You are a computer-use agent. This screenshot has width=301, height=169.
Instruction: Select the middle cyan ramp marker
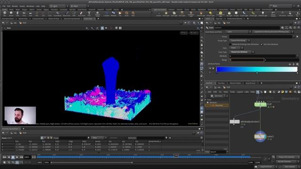[x=257, y=73]
